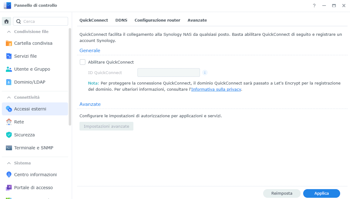Open the Avanzate tab
The height and width of the screenshot is (199, 350).
[x=197, y=20]
